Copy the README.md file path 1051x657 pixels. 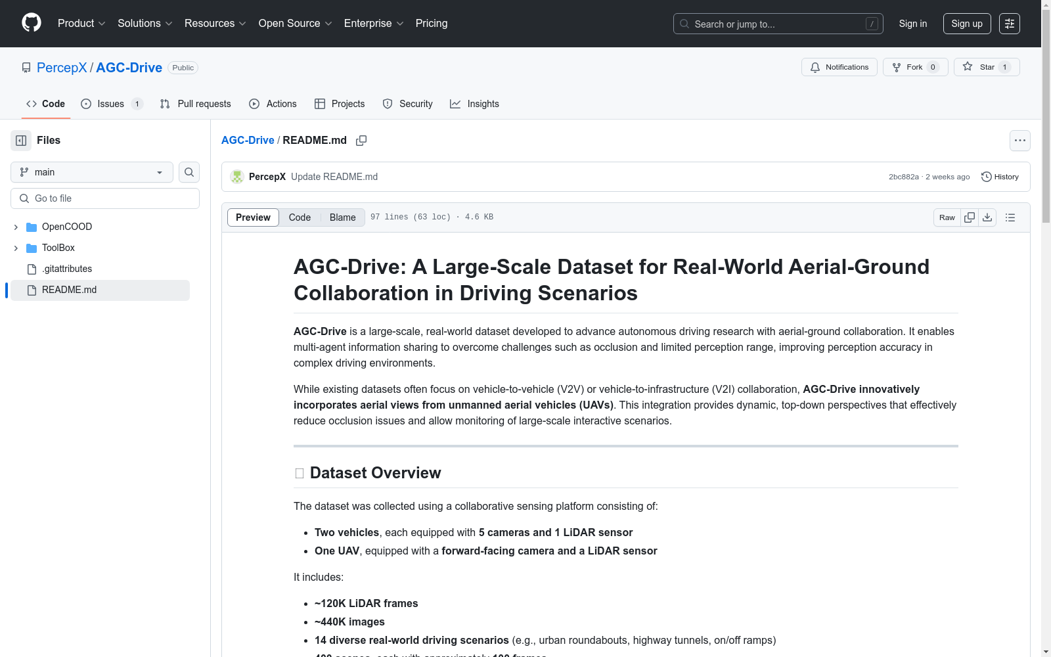(361, 140)
